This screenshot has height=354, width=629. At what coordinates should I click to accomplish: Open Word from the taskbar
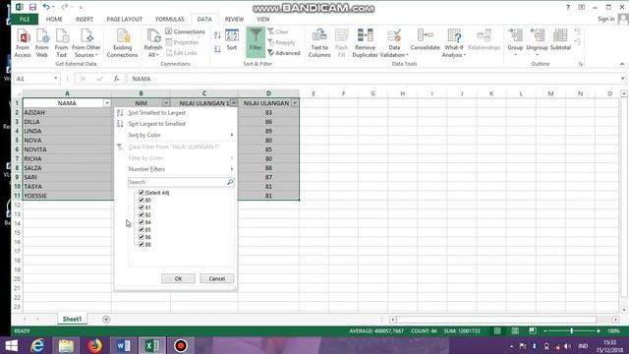[x=123, y=345]
